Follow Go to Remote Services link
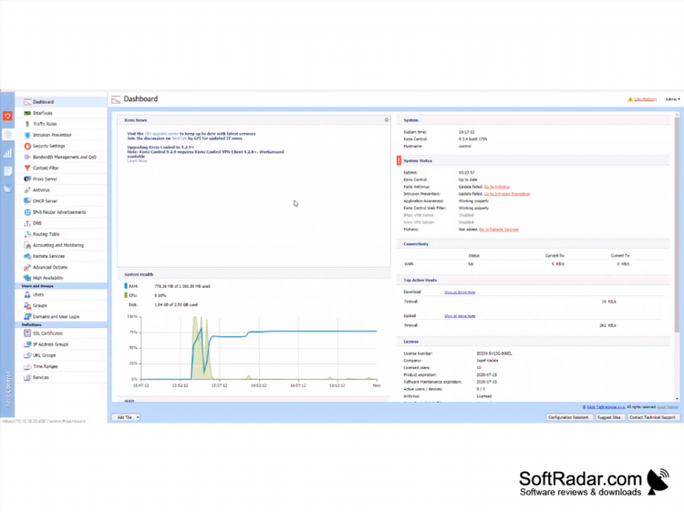 (x=499, y=230)
